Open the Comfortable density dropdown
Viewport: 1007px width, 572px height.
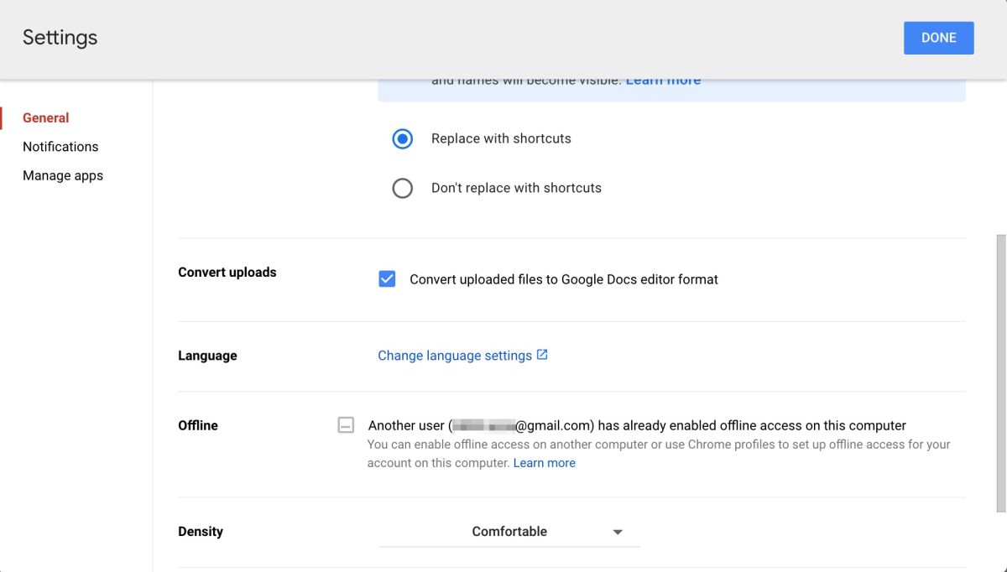[x=509, y=532]
